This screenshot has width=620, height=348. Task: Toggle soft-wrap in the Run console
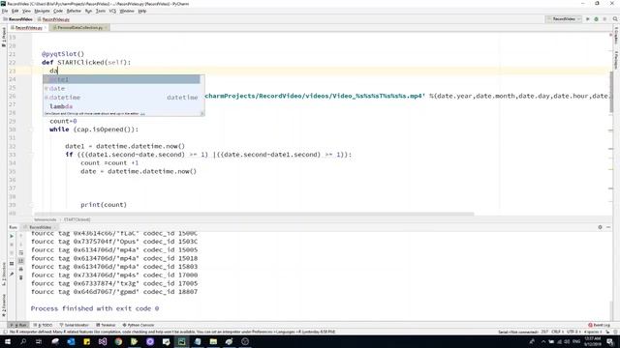click(x=21, y=252)
